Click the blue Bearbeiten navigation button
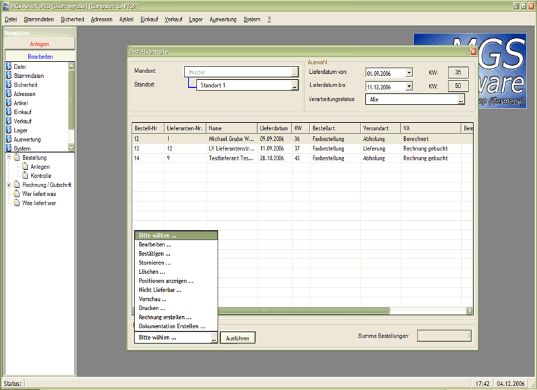This screenshot has height=390, width=537. (x=40, y=56)
